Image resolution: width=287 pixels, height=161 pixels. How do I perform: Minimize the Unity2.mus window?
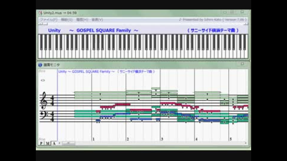click(225, 12)
